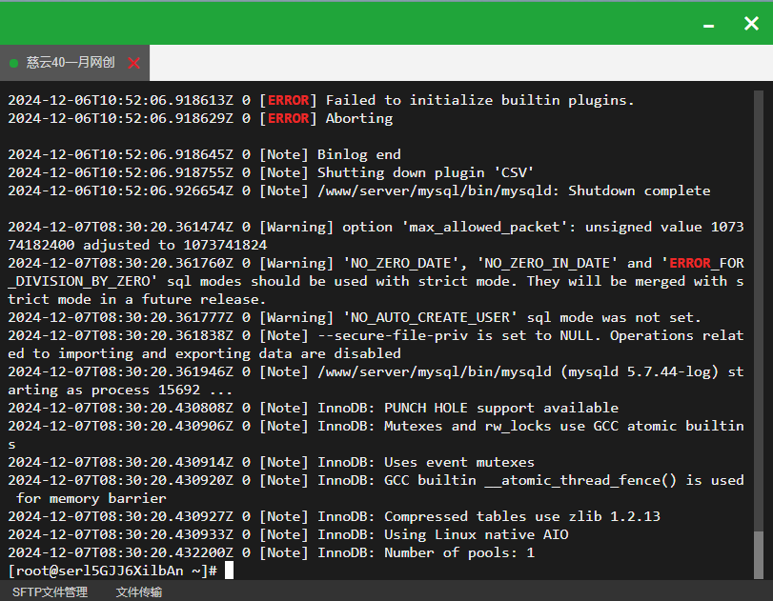
Task: Click the 'max_allowed_packet' warning text
Action: point(376,236)
